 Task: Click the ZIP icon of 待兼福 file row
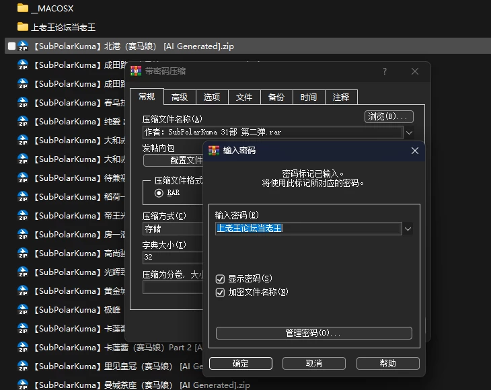[x=23, y=178]
